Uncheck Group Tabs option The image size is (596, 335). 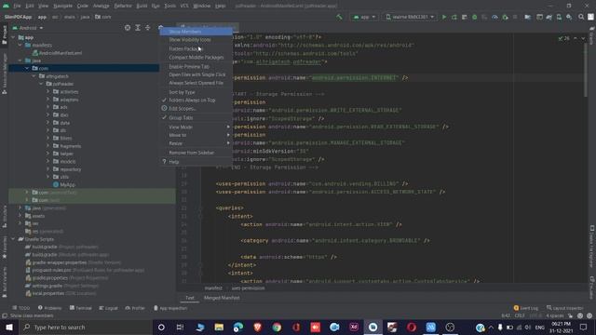(x=196, y=118)
